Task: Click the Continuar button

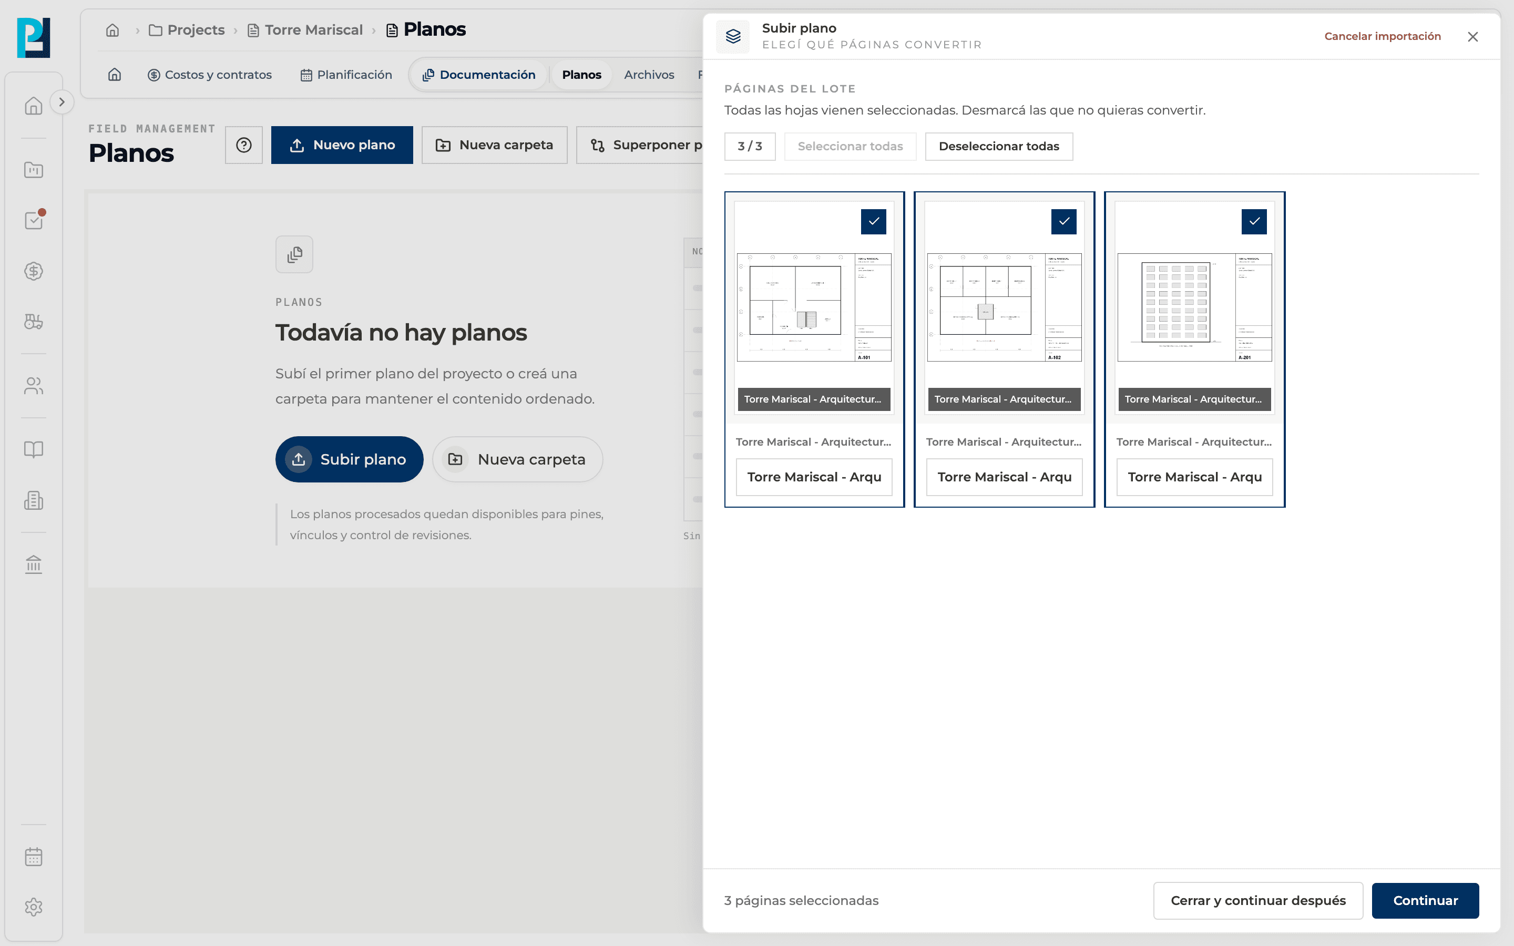Action: [1425, 900]
